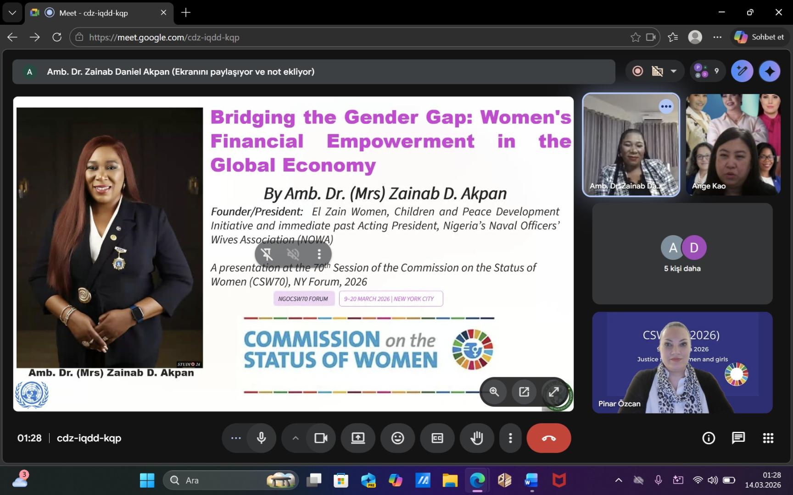
Task: Click the browser address bar URL
Action: coord(164,38)
